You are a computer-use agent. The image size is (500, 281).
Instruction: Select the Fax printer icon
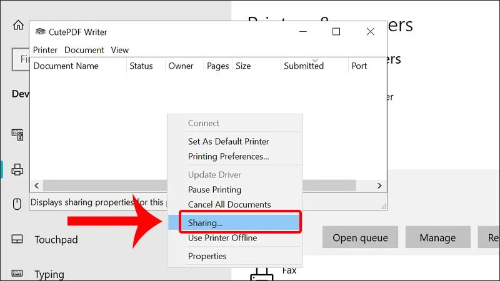click(262, 274)
